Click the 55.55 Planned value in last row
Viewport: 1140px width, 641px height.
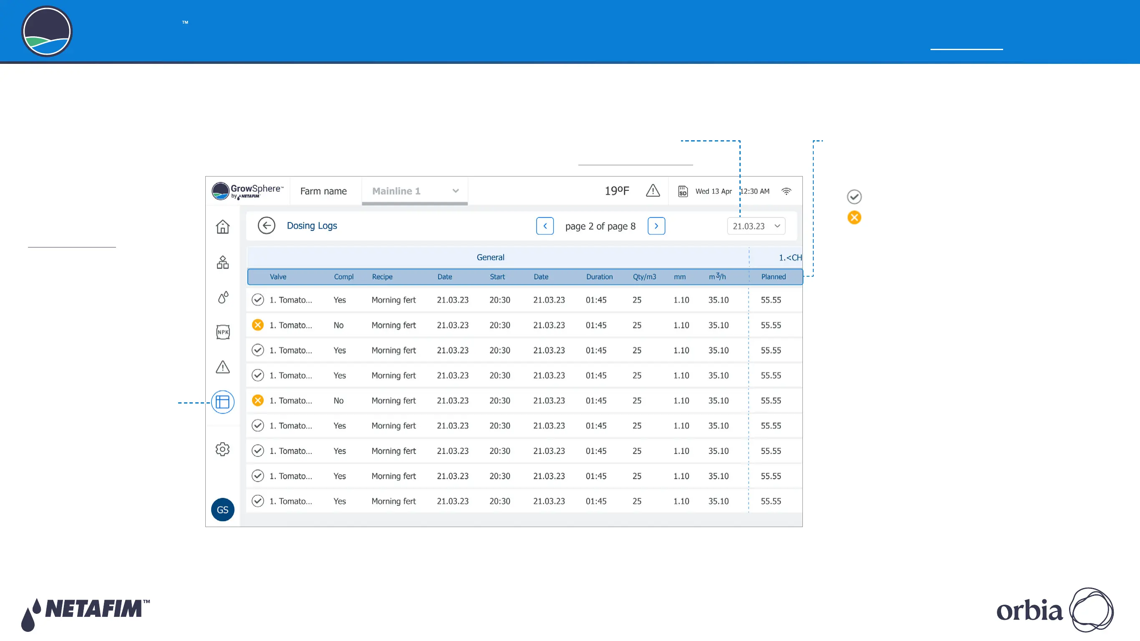[x=771, y=501]
